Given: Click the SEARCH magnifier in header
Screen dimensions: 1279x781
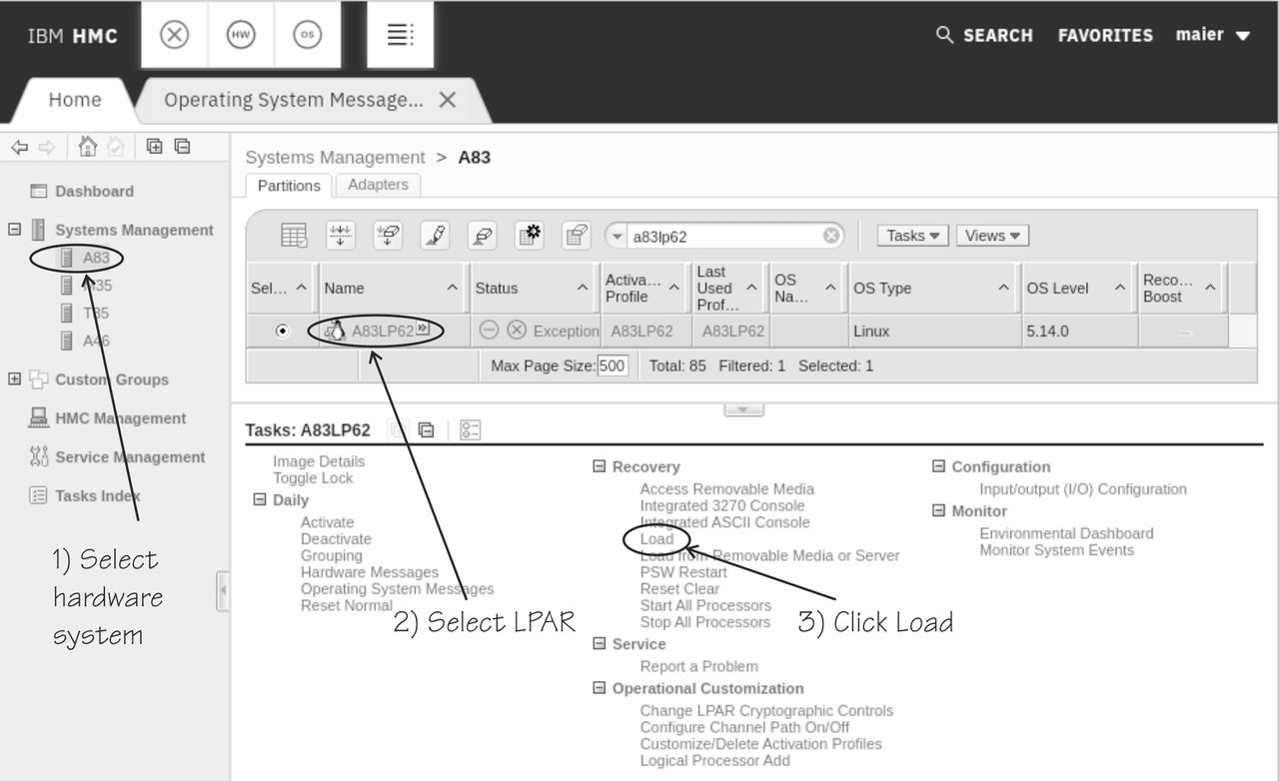Looking at the screenshot, I should pos(944,35).
